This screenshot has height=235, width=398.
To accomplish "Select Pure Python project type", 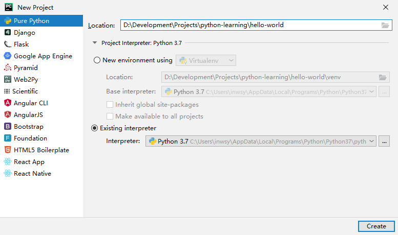I will [x=41, y=21].
